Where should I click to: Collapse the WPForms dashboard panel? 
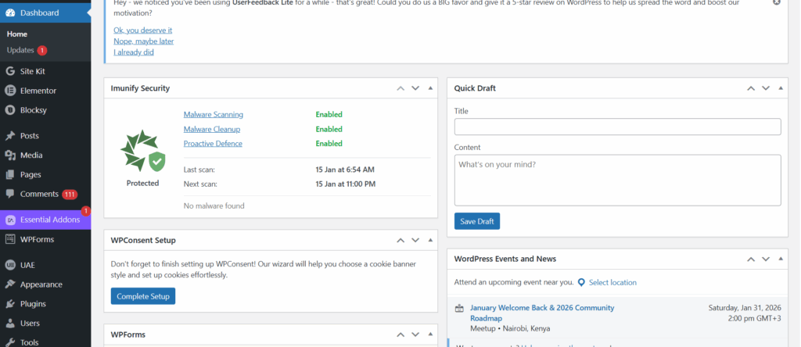(430, 334)
